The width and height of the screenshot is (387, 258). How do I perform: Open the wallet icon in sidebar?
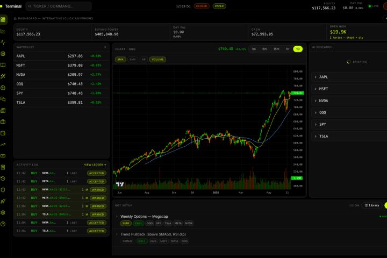point(3,133)
